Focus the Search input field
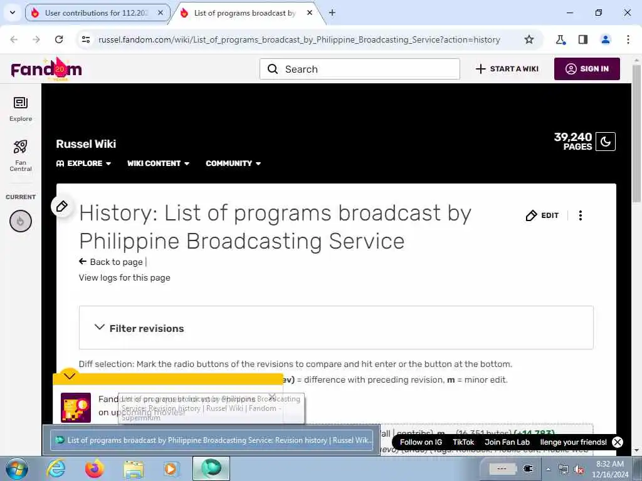This screenshot has height=481, width=642. coord(359,69)
